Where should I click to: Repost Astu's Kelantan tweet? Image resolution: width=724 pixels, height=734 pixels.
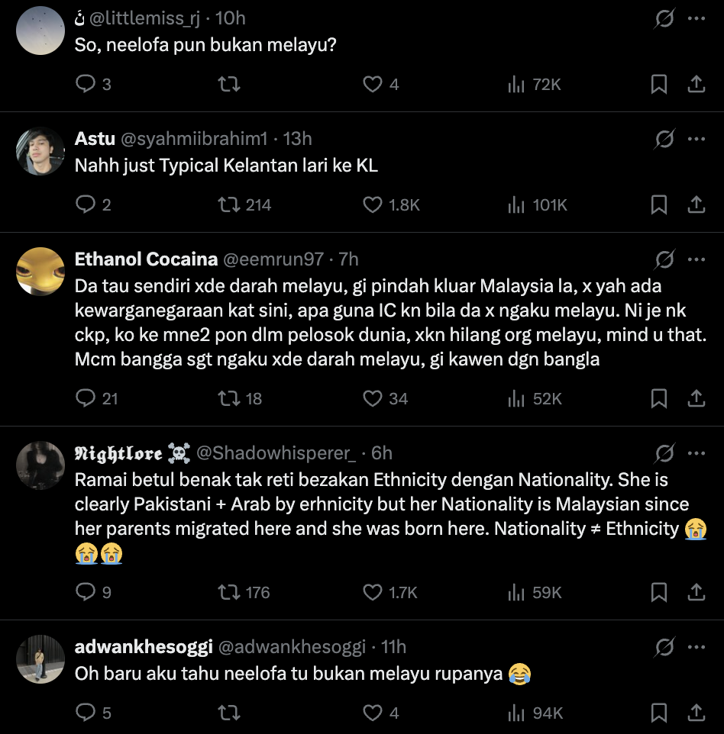point(229,204)
